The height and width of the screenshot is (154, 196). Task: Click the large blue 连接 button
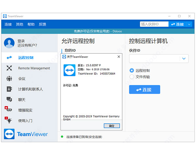tap(144, 90)
